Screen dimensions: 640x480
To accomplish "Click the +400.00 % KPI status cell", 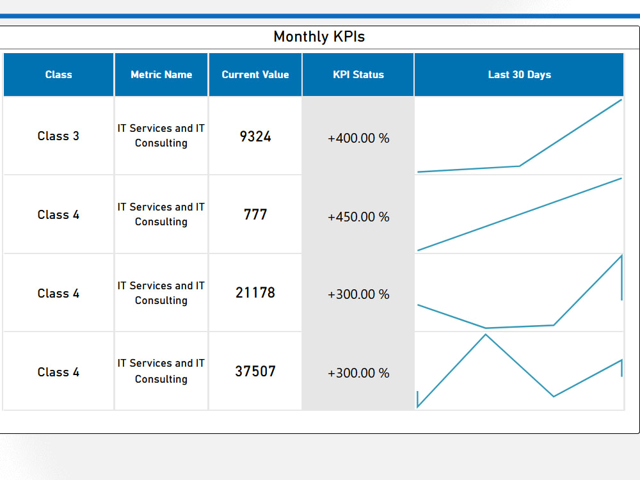I will 358,138.
